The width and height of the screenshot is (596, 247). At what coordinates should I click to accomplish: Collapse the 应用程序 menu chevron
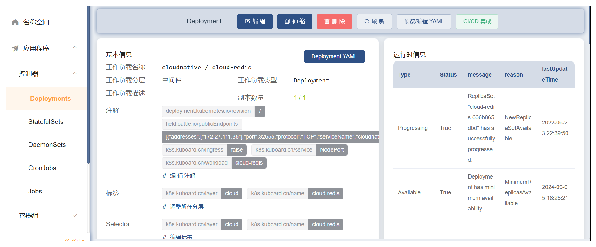click(x=75, y=48)
